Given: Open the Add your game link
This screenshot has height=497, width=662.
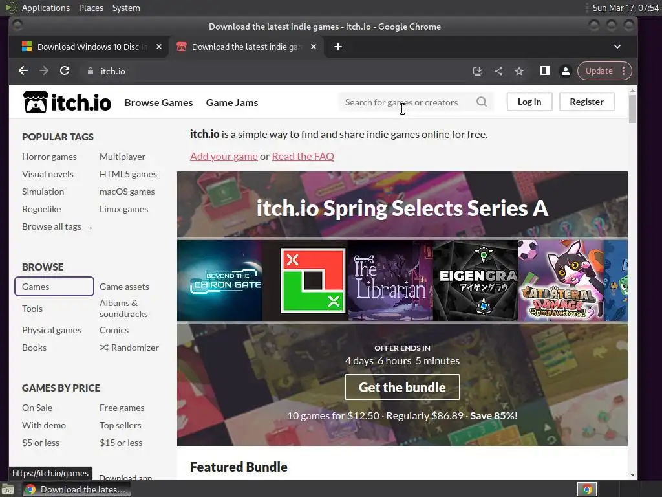Looking at the screenshot, I should pyautogui.click(x=224, y=157).
